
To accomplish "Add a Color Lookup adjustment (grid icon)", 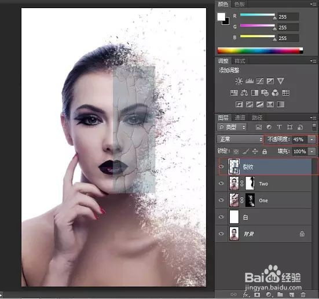I will 285,93.
